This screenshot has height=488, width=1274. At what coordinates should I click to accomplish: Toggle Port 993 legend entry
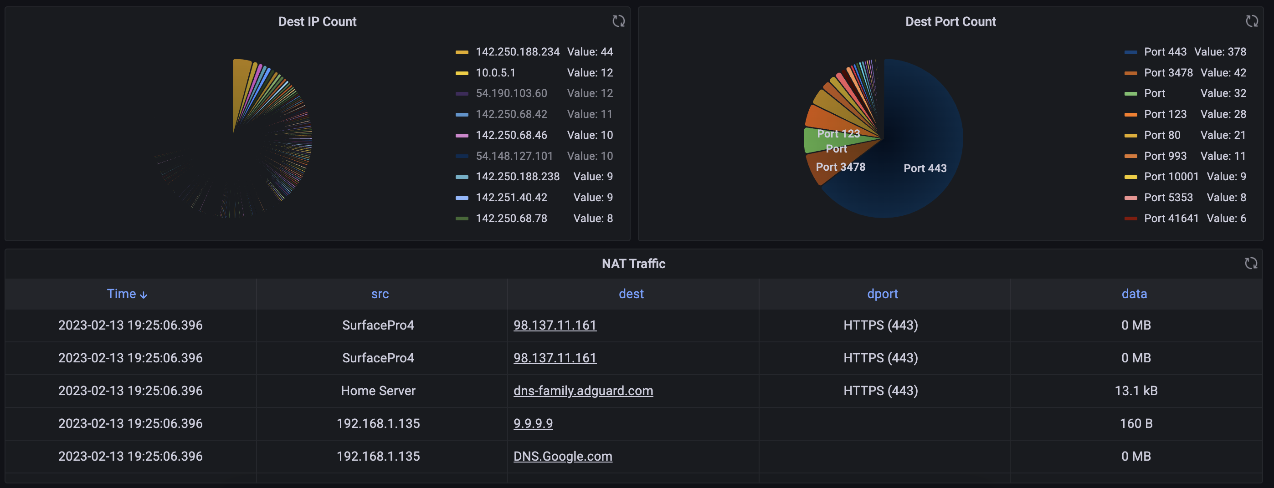coord(1165,156)
